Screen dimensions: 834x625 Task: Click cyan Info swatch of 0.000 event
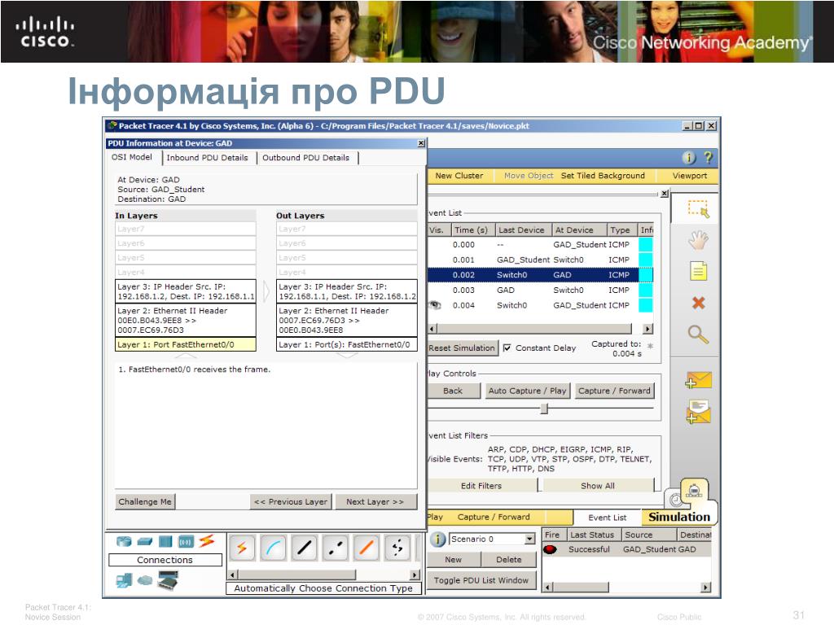(645, 244)
